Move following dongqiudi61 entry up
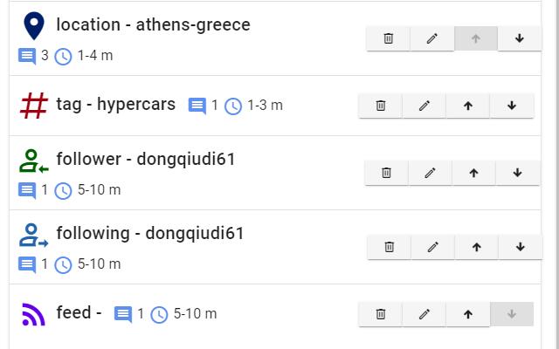The height and width of the screenshot is (349, 559). [477, 247]
